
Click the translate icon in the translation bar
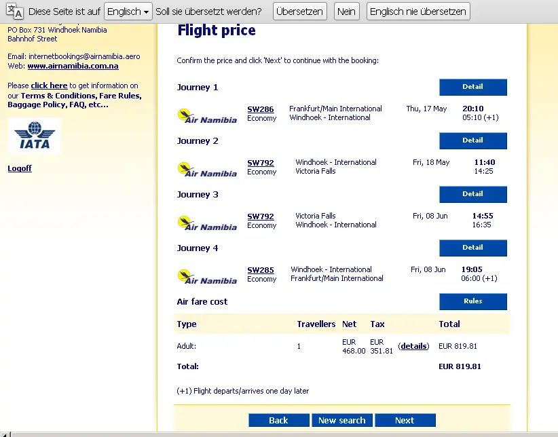15,11
